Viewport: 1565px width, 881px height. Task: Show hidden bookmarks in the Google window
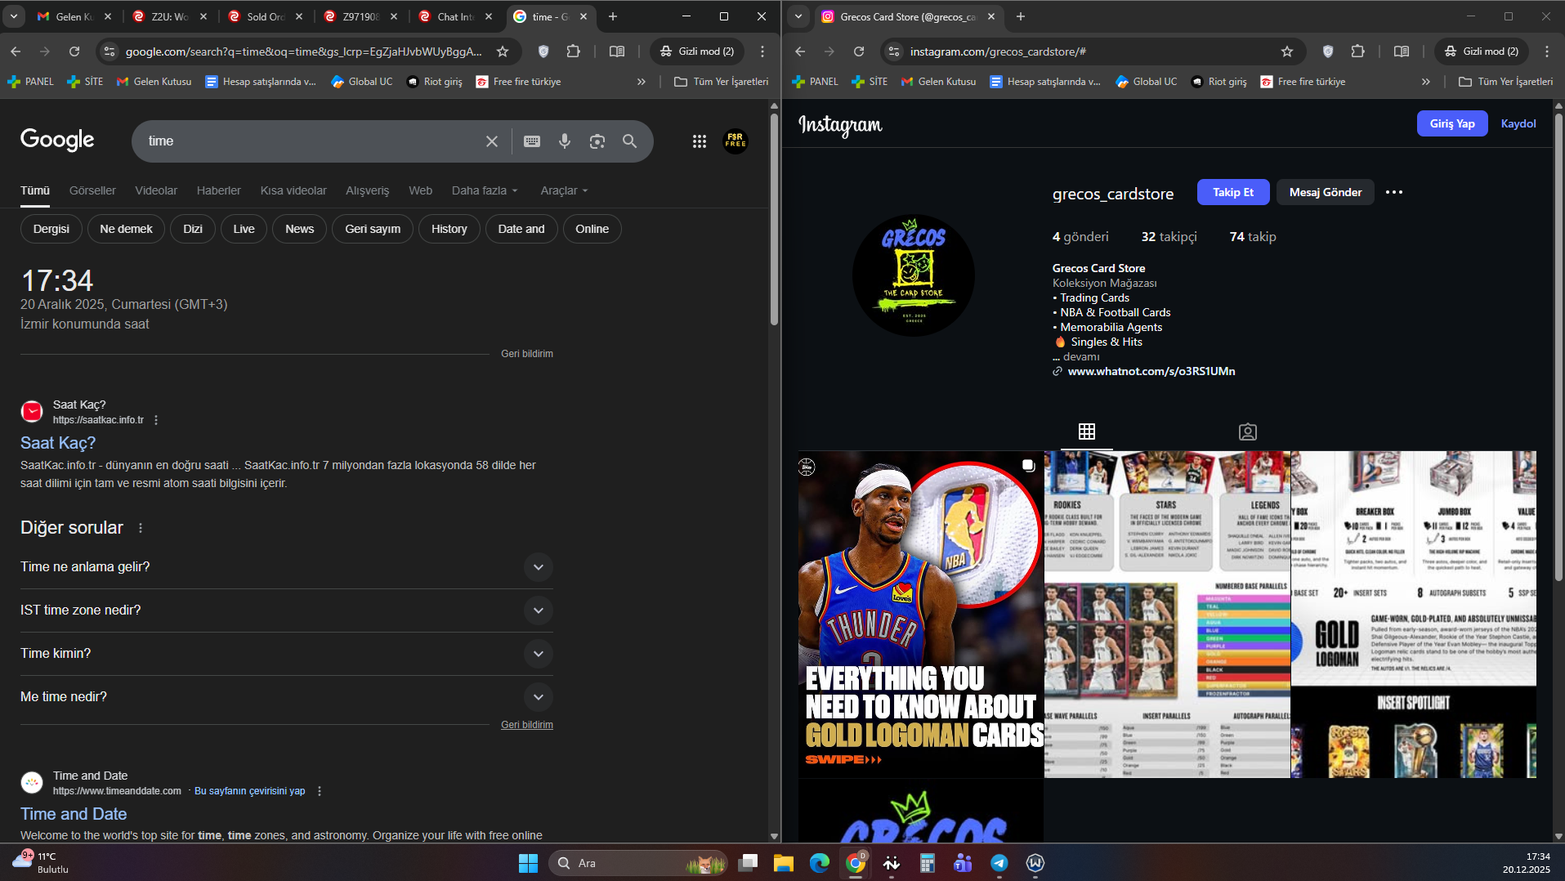(x=642, y=82)
